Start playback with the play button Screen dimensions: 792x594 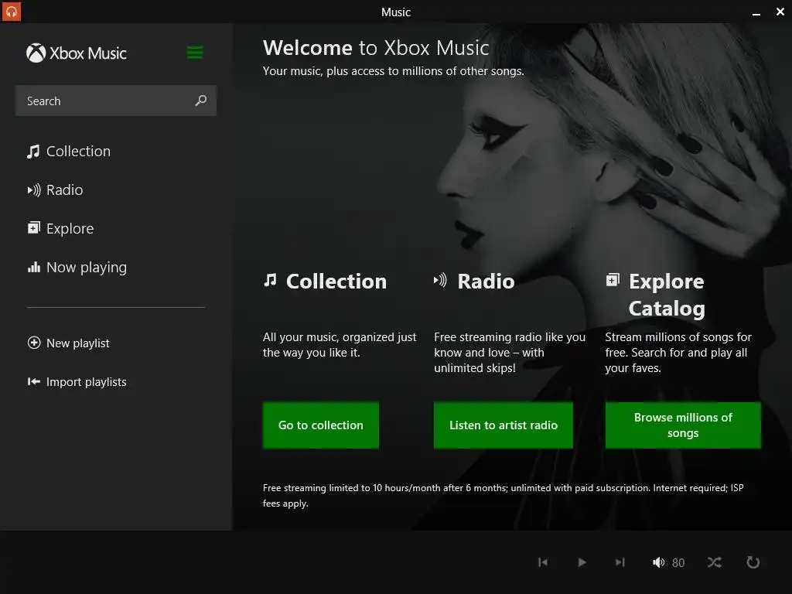(x=582, y=562)
